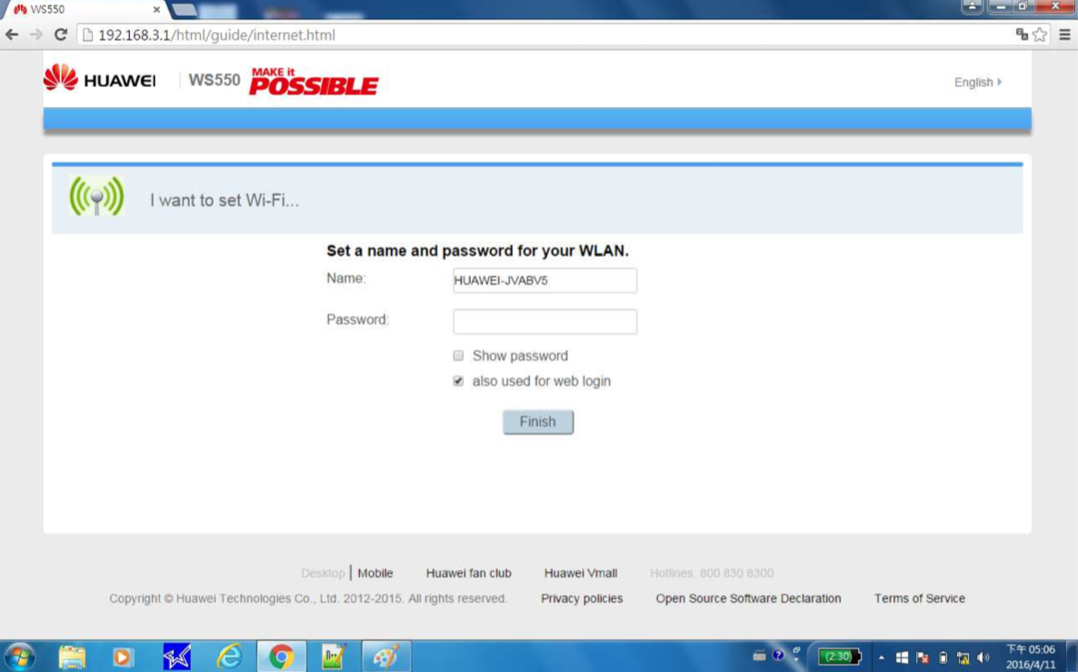Open Internet Explorer from the taskbar
Image resolution: width=1078 pixels, height=672 pixels.
click(229, 657)
